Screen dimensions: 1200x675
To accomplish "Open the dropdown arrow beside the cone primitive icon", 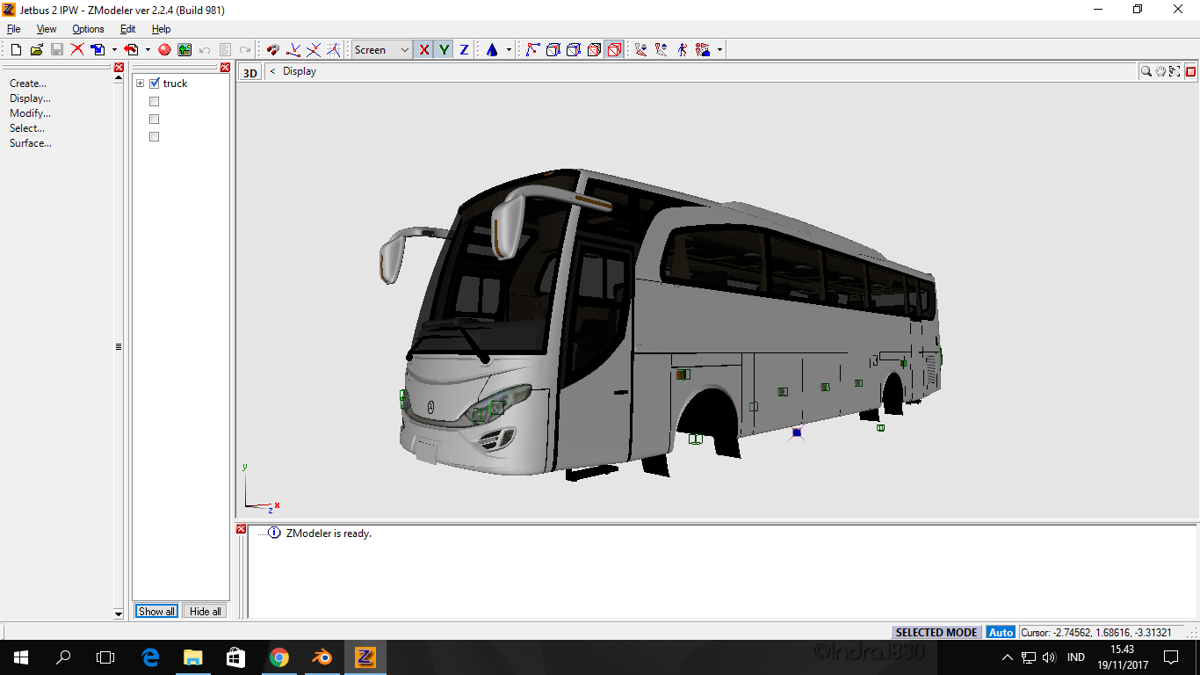I will pyautogui.click(x=510, y=50).
